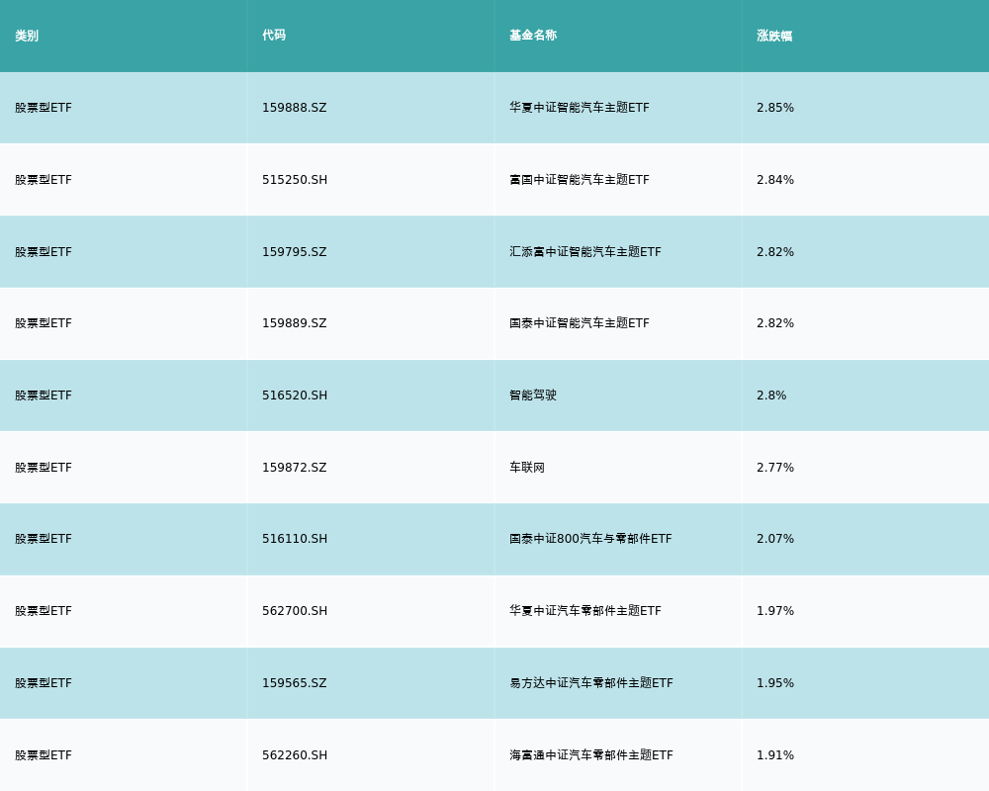The width and height of the screenshot is (989, 791).
Task: Click the 2.85% change value
Action: tap(775, 108)
